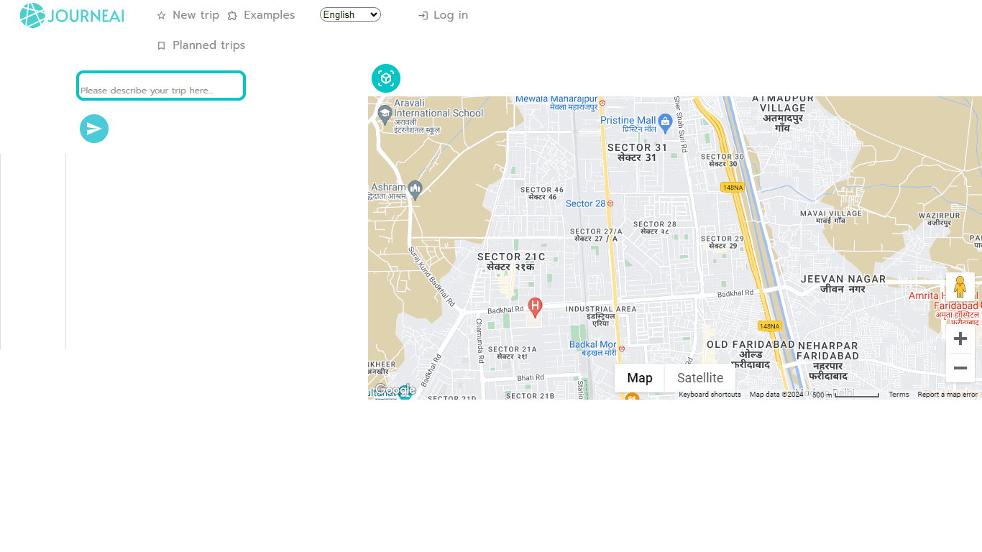Switch map to Satellite view
Screen dimensions: 982x552
click(700, 378)
